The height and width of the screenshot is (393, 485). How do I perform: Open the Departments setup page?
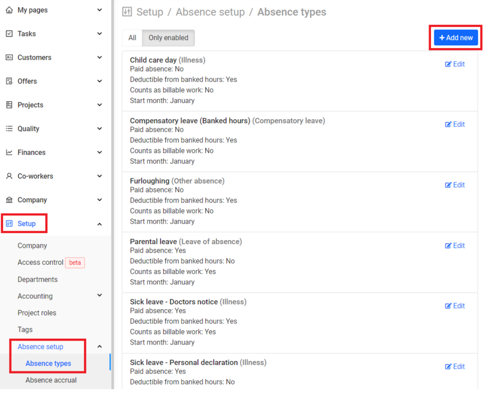coord(37,280)
